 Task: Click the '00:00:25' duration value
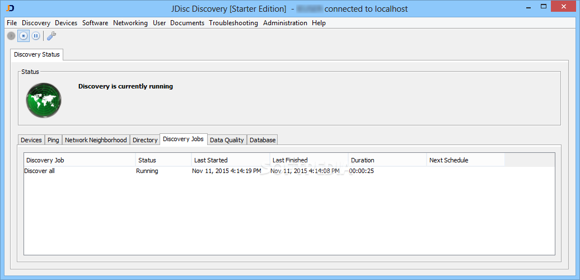click(362, 171)
